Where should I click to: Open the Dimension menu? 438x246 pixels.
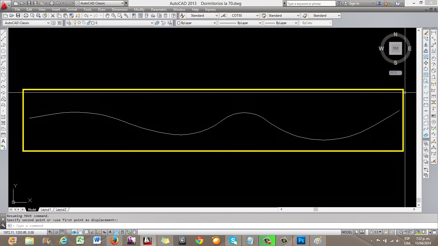click(x=120, y=10)
